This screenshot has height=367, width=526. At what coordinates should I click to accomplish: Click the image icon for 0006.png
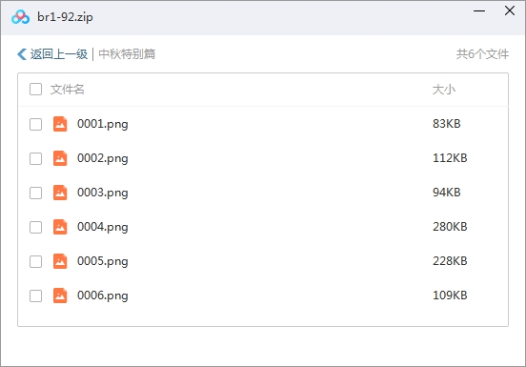(60, 296)
